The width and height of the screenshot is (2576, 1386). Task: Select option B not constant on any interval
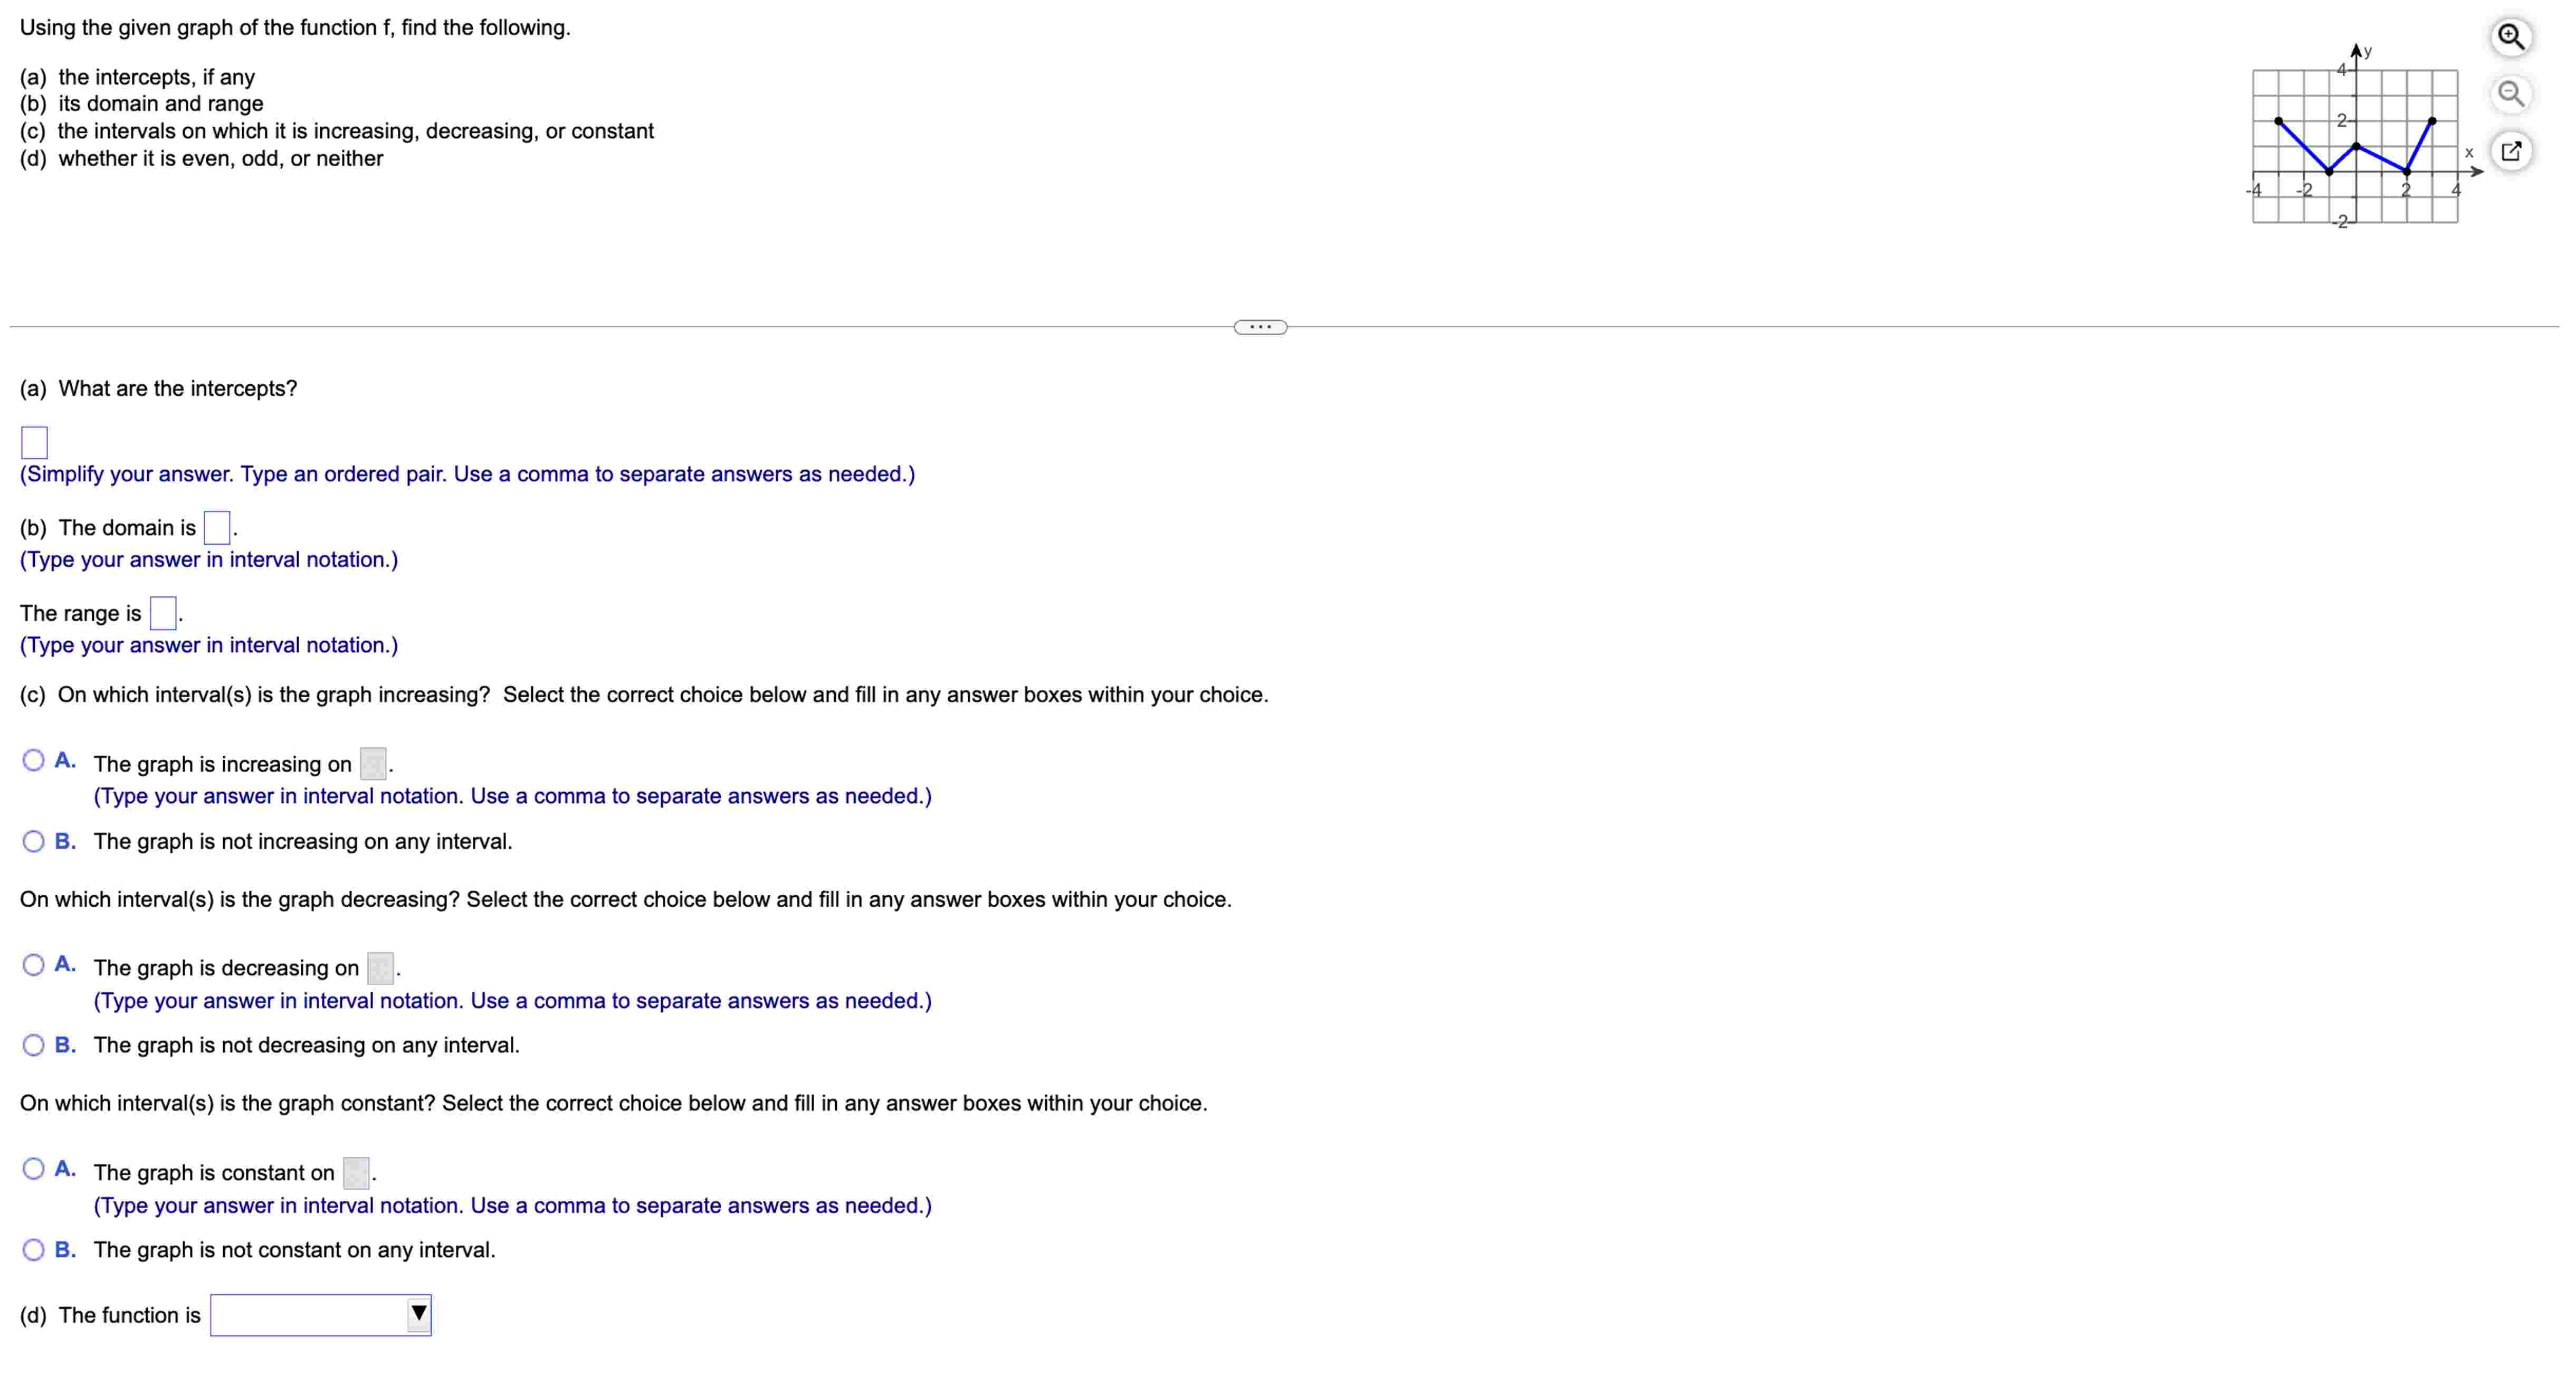pos(33,1250)
